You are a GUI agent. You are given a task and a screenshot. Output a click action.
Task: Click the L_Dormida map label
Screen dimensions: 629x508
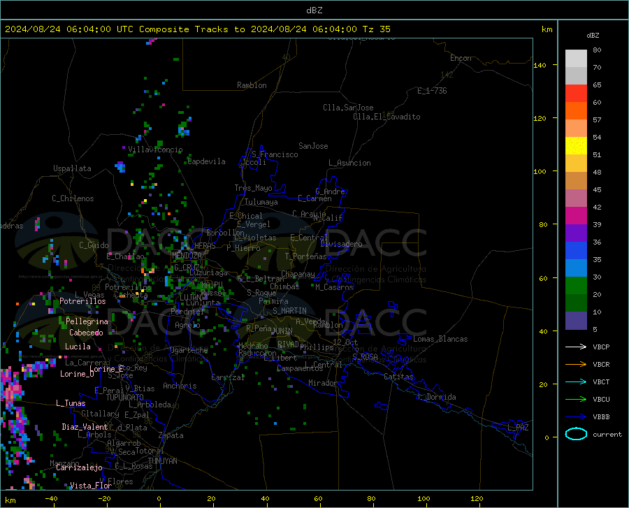click(436, 397)
